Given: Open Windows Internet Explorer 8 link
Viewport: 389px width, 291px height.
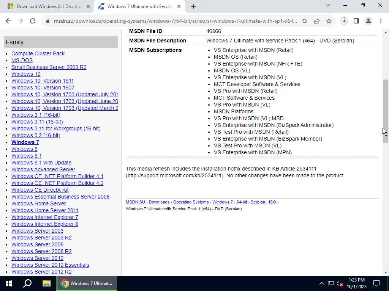Looking at the screenshot, I should click(x=45, y=224).
